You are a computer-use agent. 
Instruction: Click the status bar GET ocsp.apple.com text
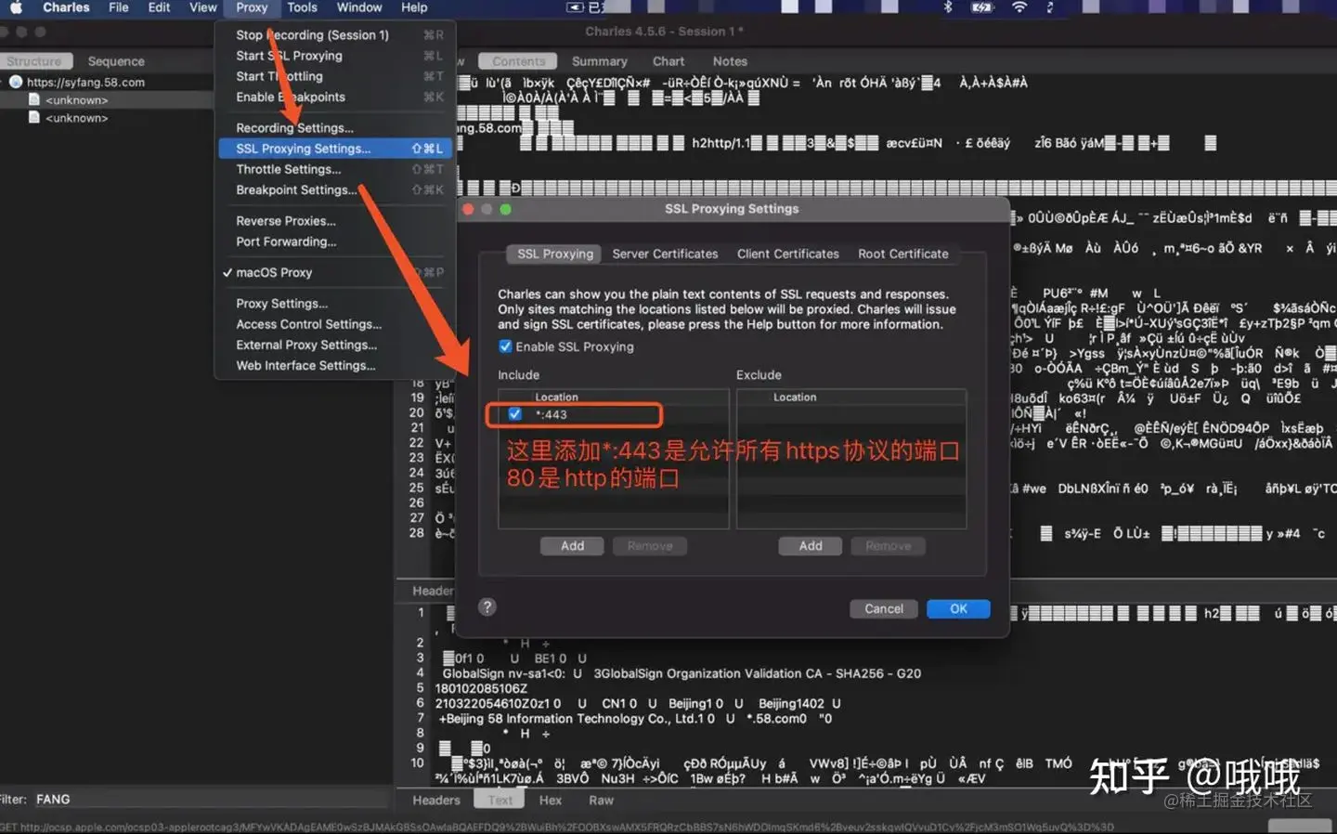pos(557,827)
